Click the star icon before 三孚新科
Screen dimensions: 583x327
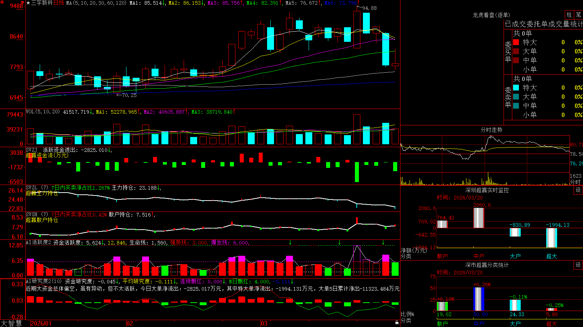pyautogui.click(x=28, y=3)
